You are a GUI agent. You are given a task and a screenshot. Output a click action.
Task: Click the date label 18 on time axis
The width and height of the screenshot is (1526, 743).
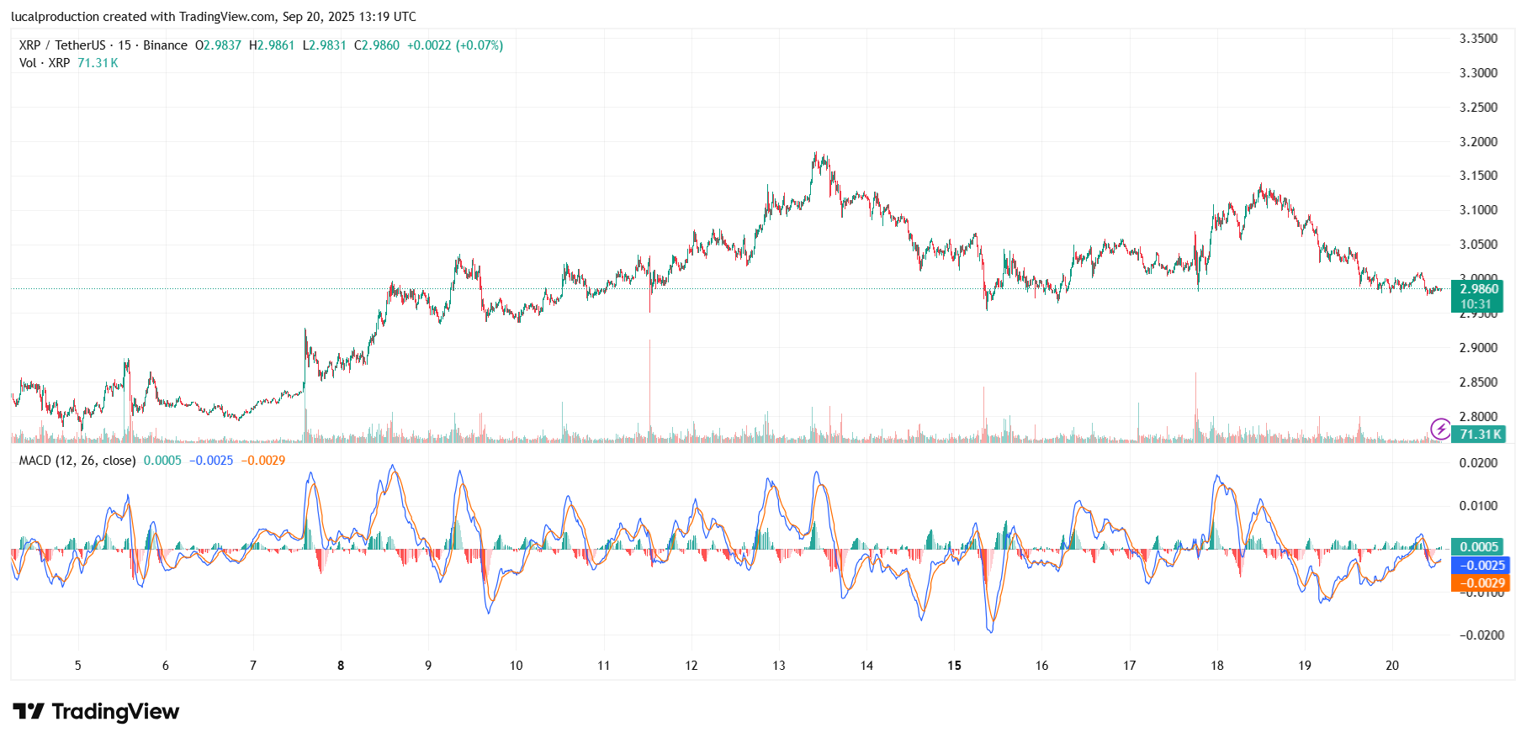click(1217, 666)
